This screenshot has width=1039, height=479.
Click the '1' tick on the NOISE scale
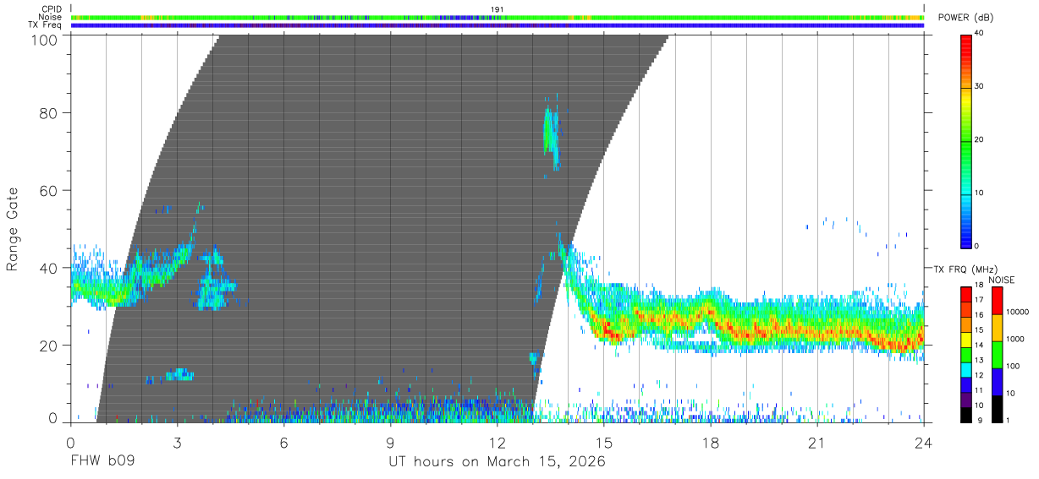(1009, 420)
